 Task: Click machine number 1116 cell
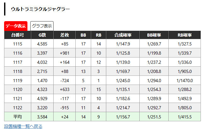click(18, 53)
